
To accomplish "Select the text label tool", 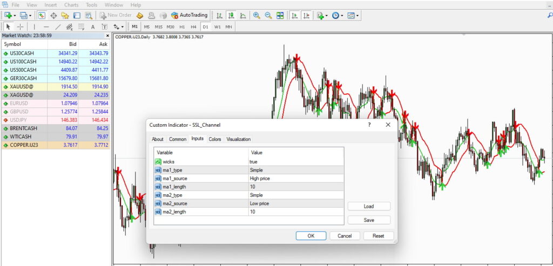I will [104, 27].
